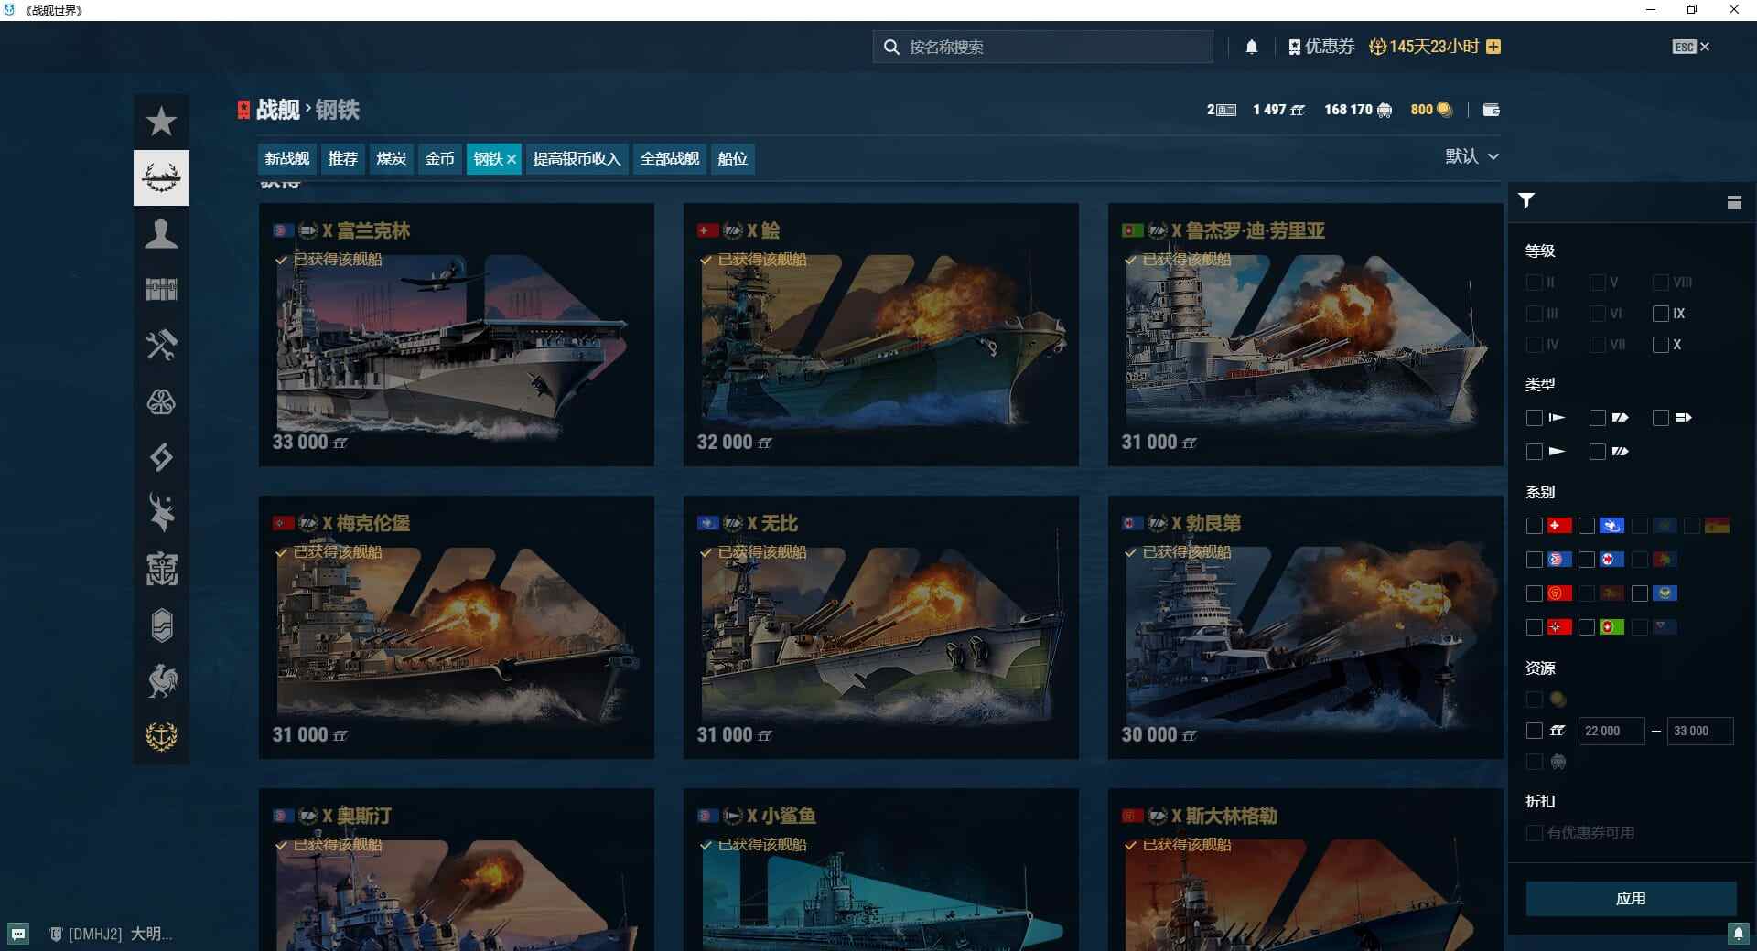This screenshot has height=951, width=1757.
Task: Click the rooster emblem sidebar icon
Action: [x=161, y=681]
